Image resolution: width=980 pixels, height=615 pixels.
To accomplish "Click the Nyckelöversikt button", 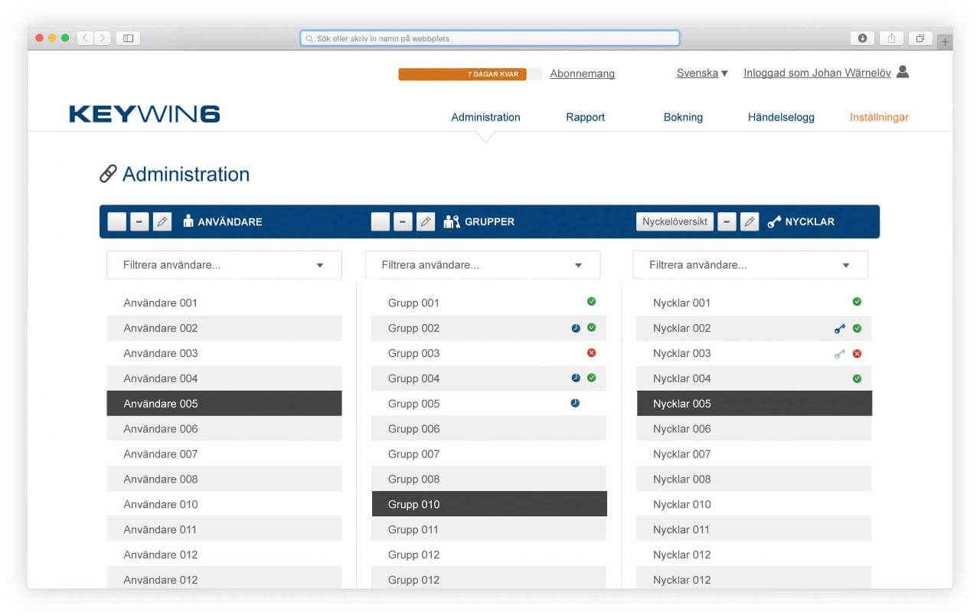I will [675, 222].
